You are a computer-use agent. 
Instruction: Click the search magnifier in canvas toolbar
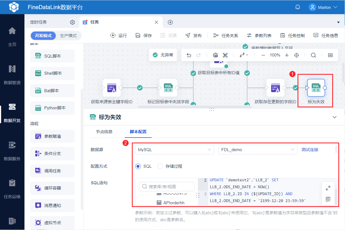pos(313,55)
